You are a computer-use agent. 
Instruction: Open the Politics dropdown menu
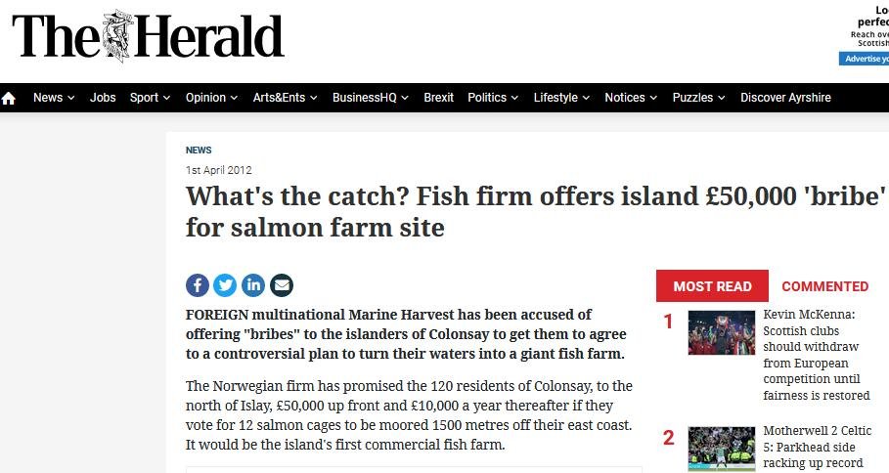[493, 98]
